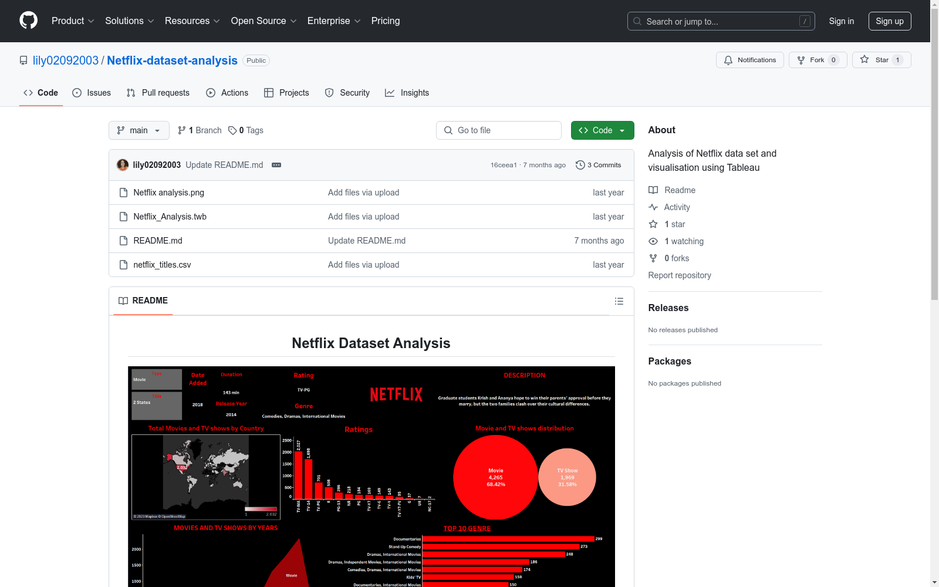
Task: Open the commit message ellipsis icon
Action: (x=276, y=165)
